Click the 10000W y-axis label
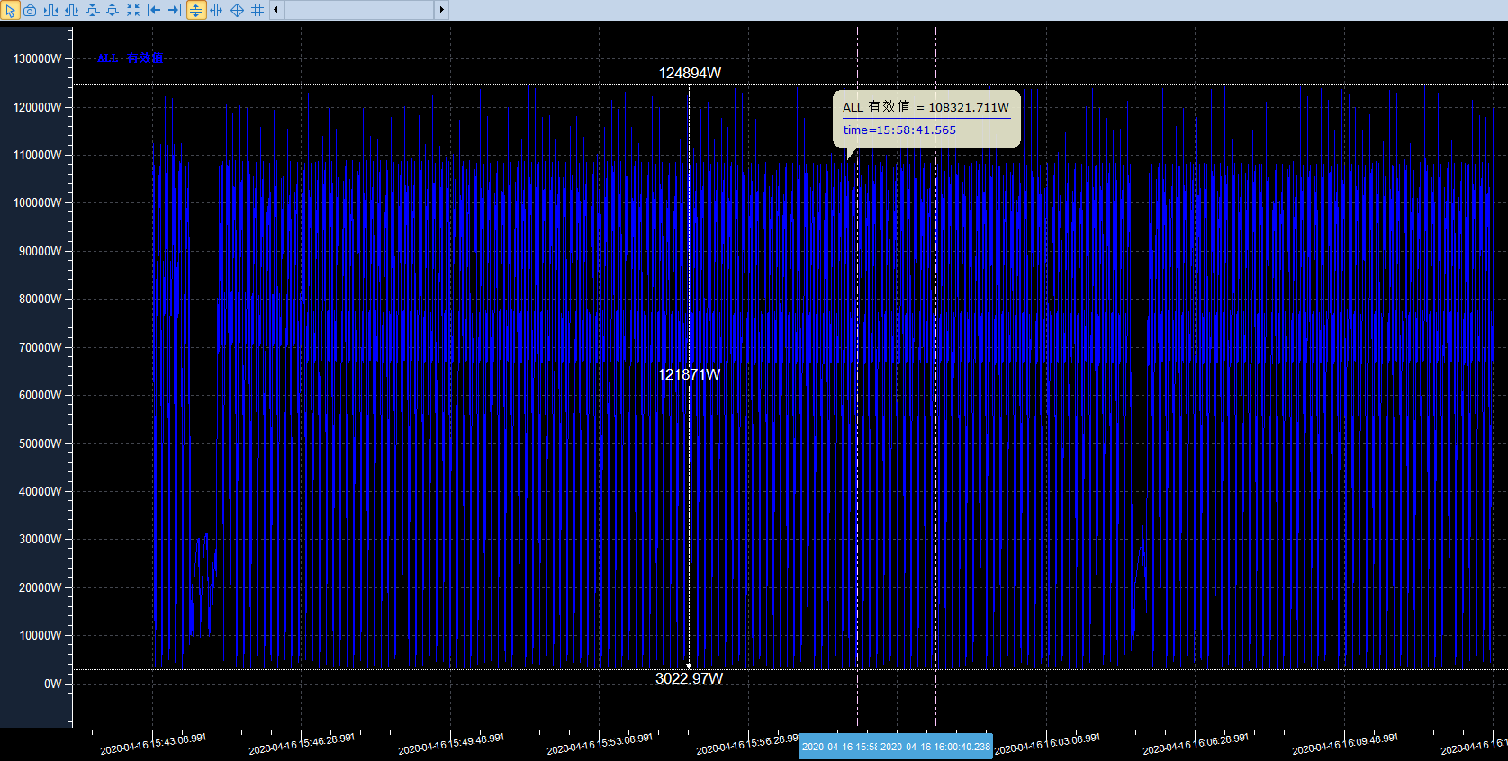 click(41, 635)
